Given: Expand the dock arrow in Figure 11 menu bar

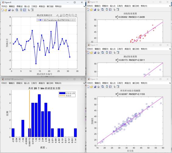Looking at the screenshot, I should [170, 49].
